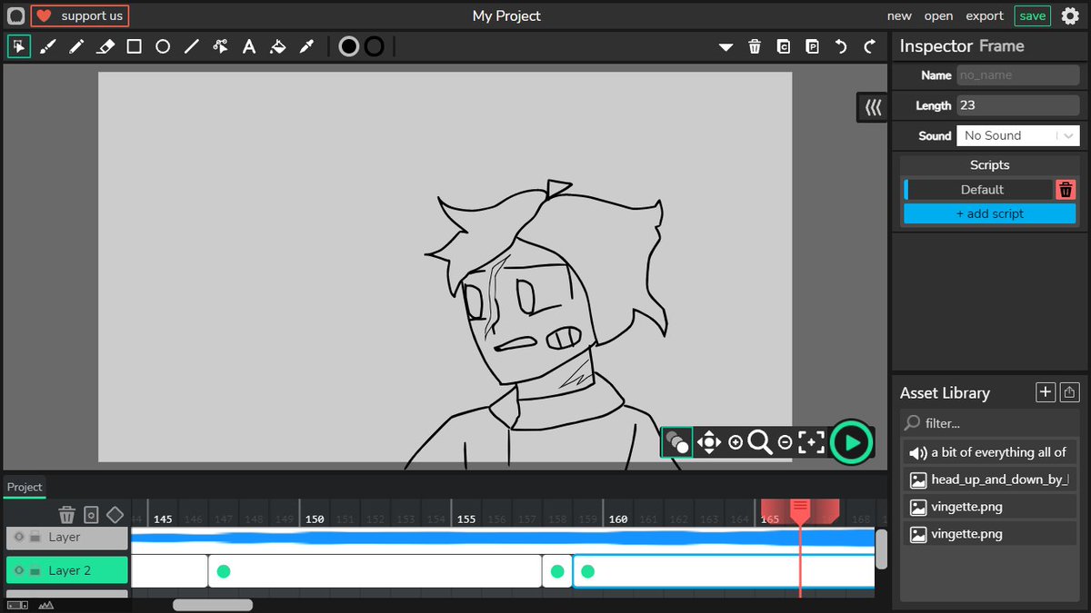Viewport: 1091px width, 613px height.
Task: Open the export menu
Action: (x=985, y=15)
